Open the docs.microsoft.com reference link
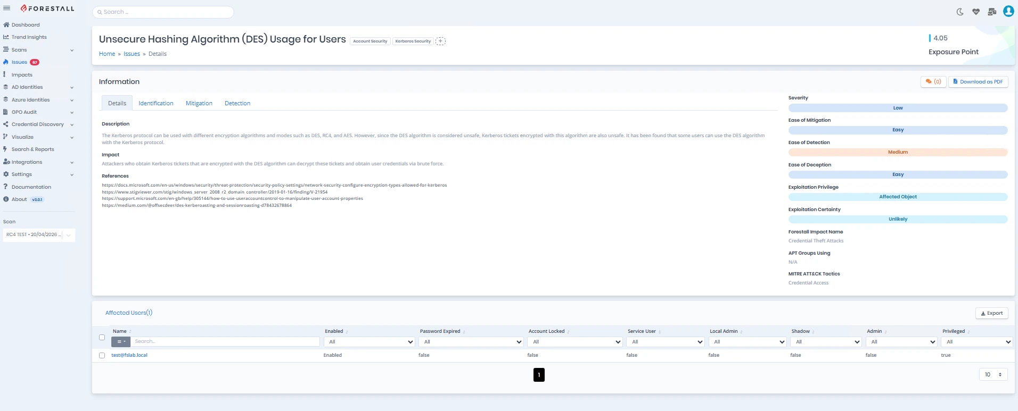 click(x=274, y=185)
